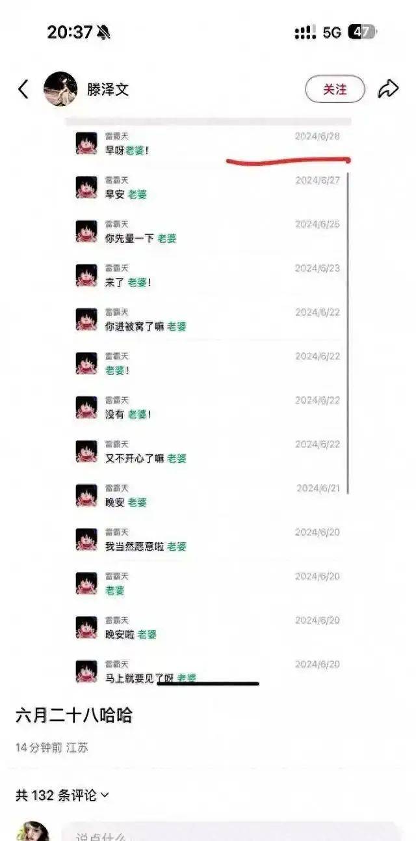
Task: Tap the back arrow icon
Action: point(23,89)
